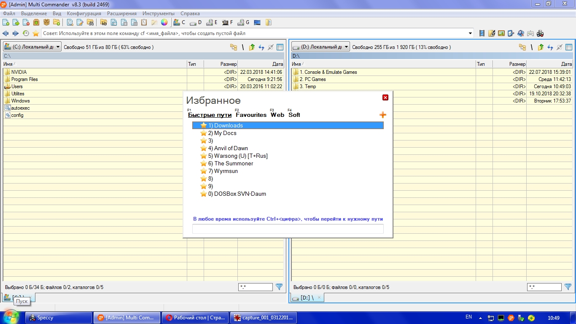Toggle the right panel column view icon

[x=568, y=47]
